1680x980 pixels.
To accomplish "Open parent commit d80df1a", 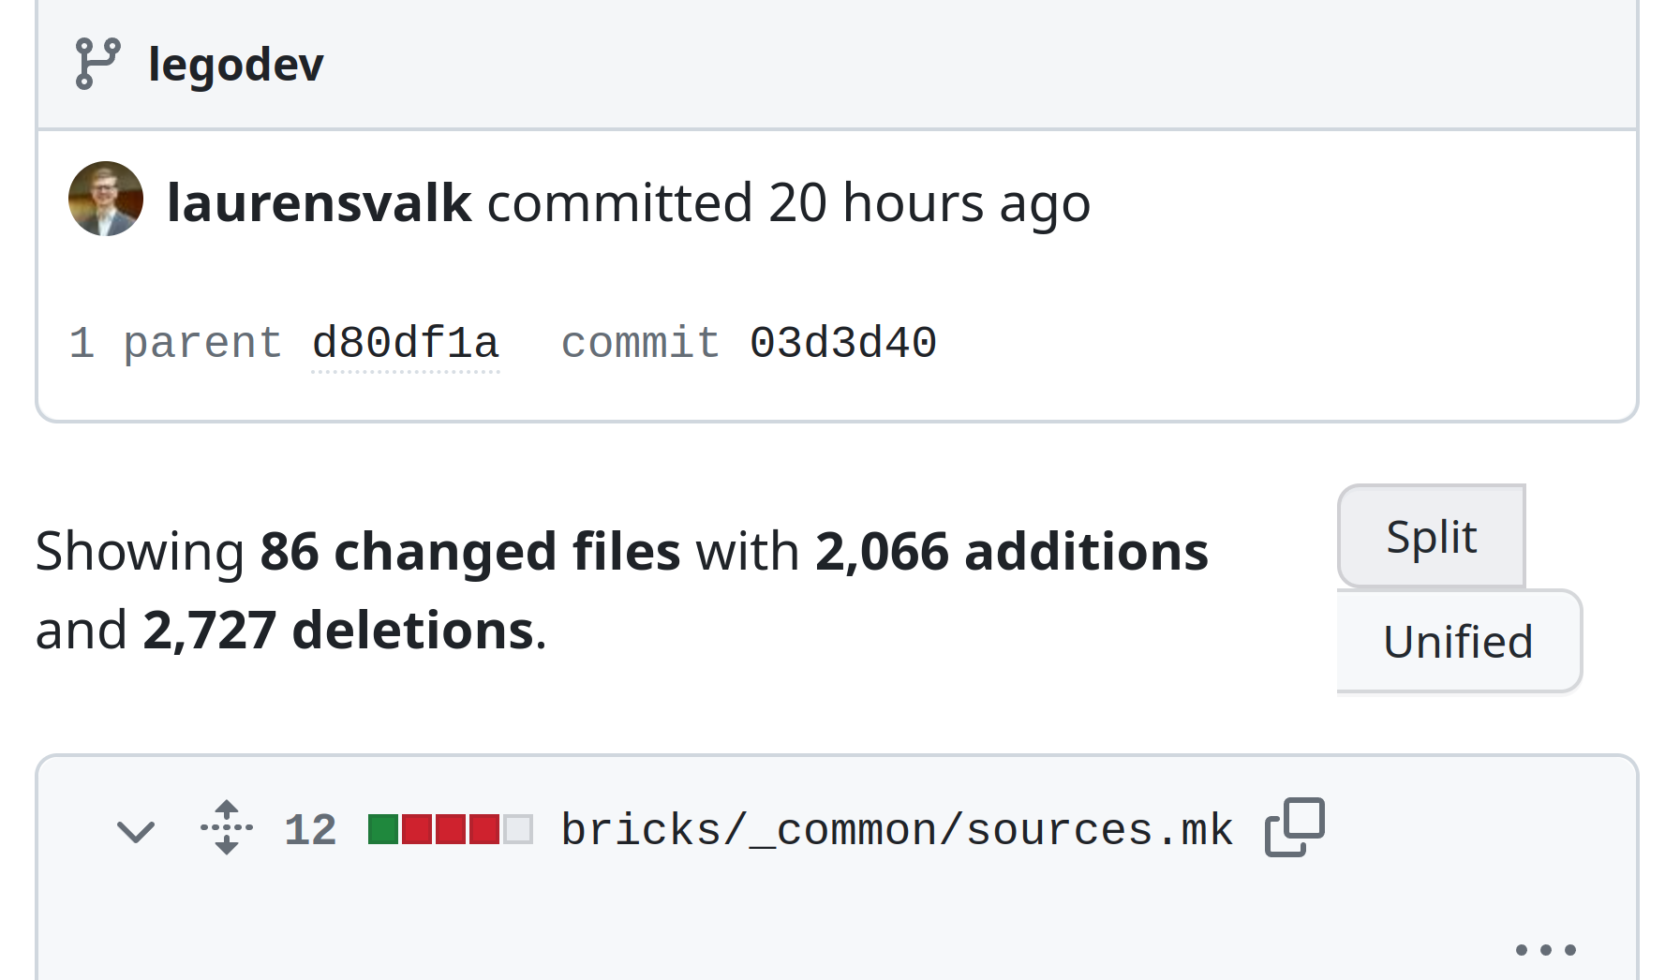I will pyautogui.click(x=405, y=343).
